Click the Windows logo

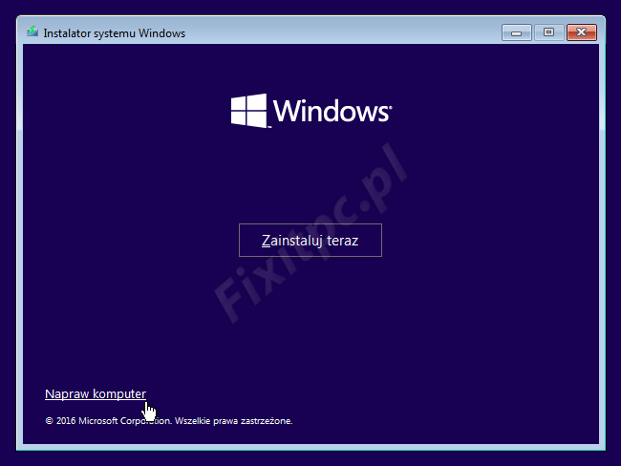pos(311,111)
